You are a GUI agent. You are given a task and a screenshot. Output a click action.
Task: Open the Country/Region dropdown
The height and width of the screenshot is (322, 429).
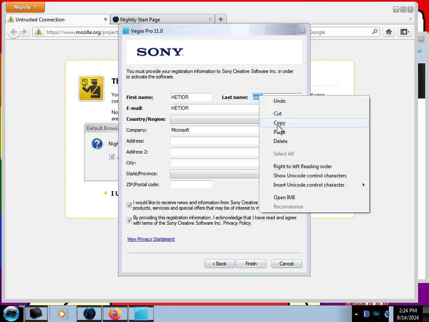(214, 119)
